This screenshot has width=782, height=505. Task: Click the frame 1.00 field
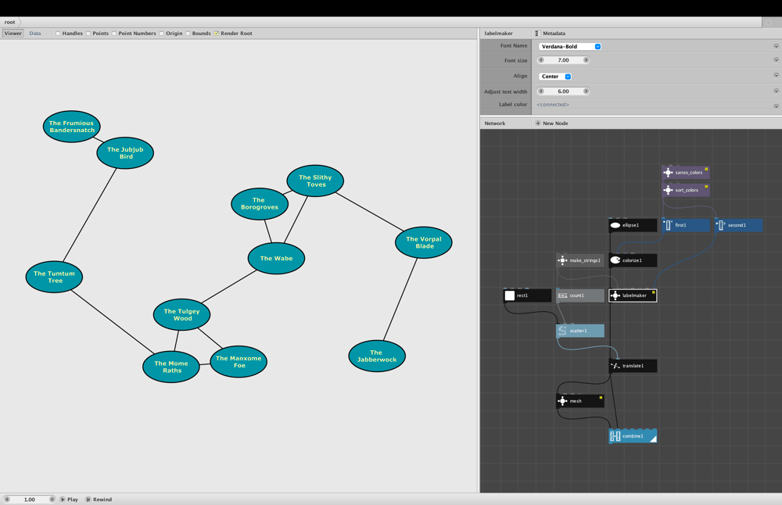(30, 499)
